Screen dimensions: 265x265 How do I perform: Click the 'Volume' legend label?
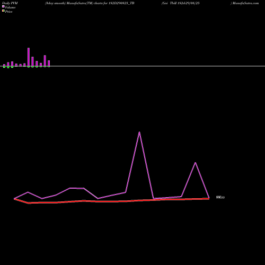(x=10, y=7)
